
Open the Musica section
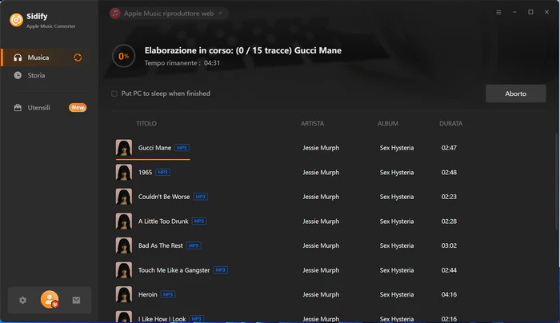point(46,58)
